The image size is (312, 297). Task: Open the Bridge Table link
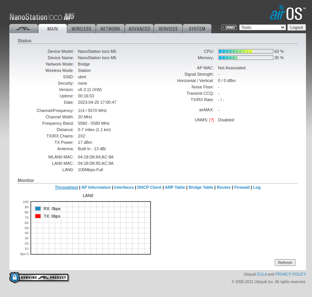point(201,187)
